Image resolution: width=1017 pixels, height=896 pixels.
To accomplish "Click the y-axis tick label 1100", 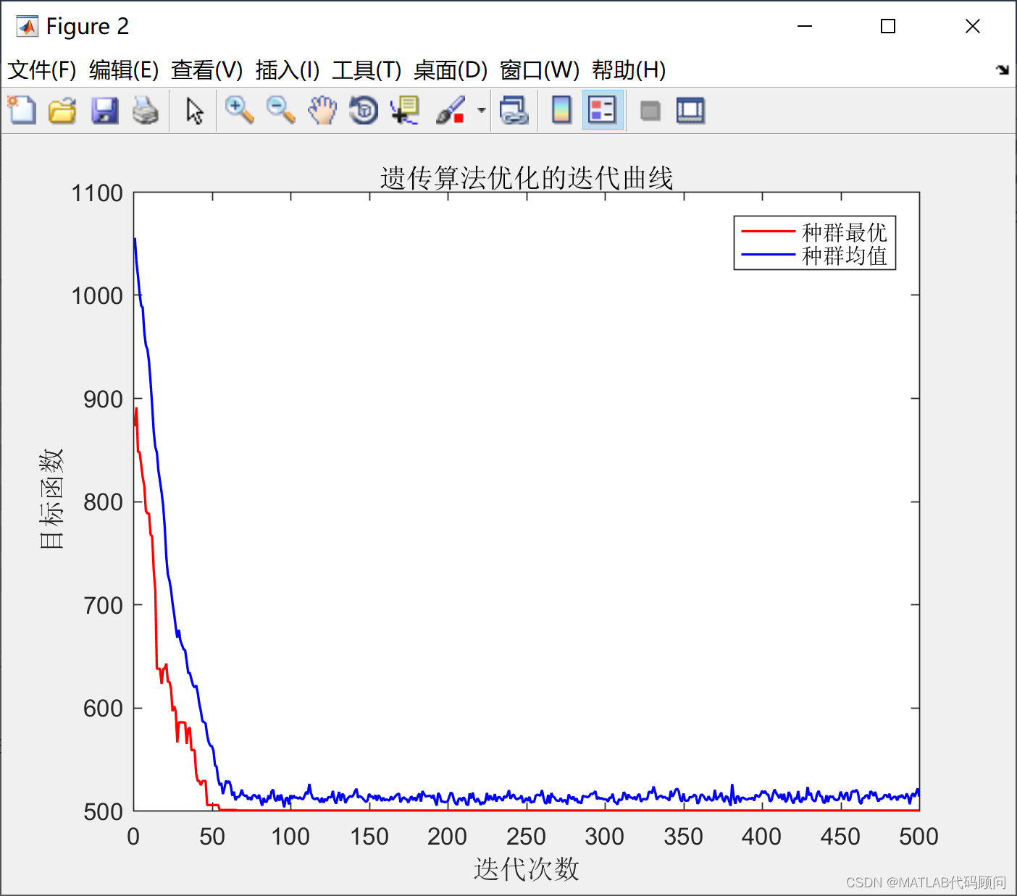I will click(97, 193).
